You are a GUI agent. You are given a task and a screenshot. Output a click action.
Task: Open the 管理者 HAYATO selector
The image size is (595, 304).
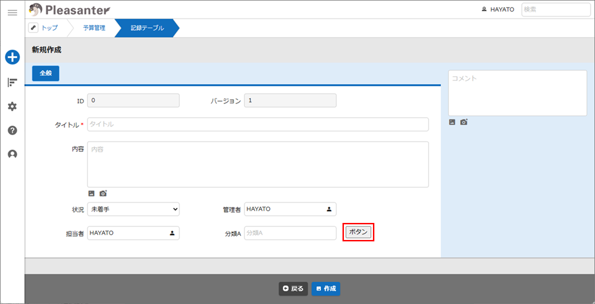click(290, 209)
